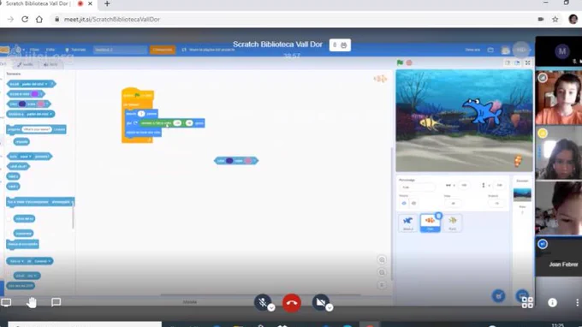Click the See Project Page button
Image resolution: width=582 pixels, height=327 pixels.
point(208,50)
